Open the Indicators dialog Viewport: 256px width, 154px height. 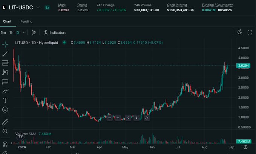(x=55, y=32)
